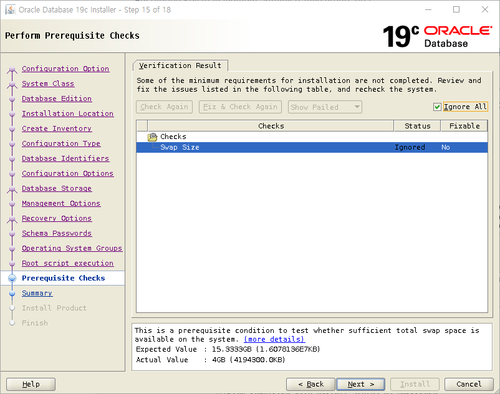This screenshot has width=500, height=394.
Task: Go to Database Storage step
Action: (x=57, y=188)
